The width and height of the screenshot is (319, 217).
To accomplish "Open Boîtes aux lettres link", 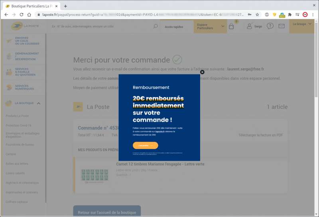I will tap(17, 164).
